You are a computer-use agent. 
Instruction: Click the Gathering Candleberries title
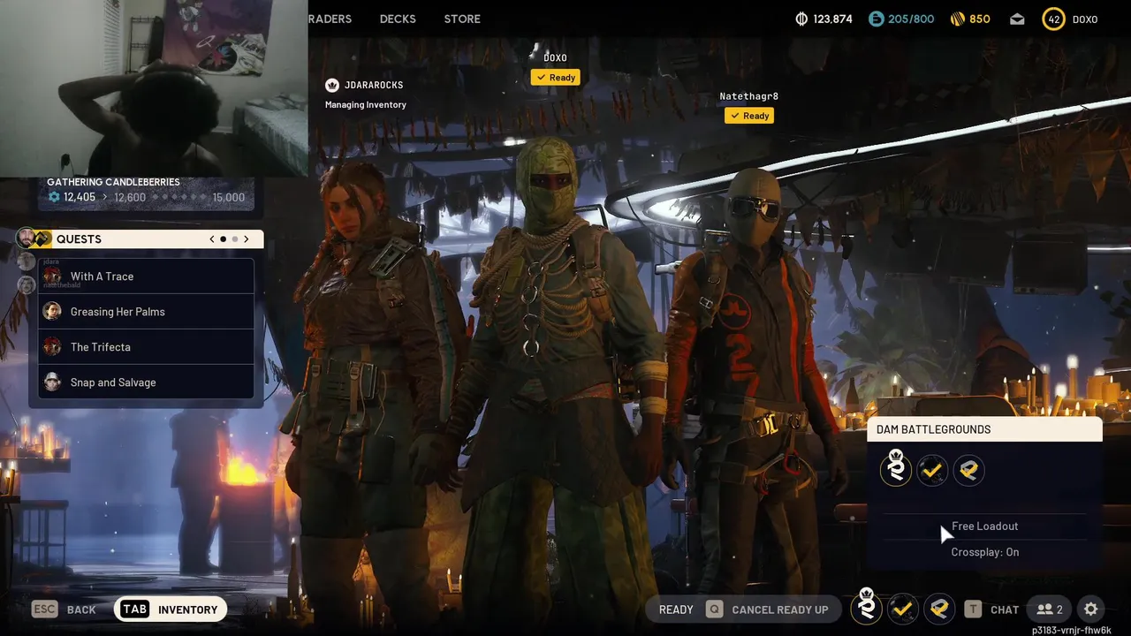(113, 182)
